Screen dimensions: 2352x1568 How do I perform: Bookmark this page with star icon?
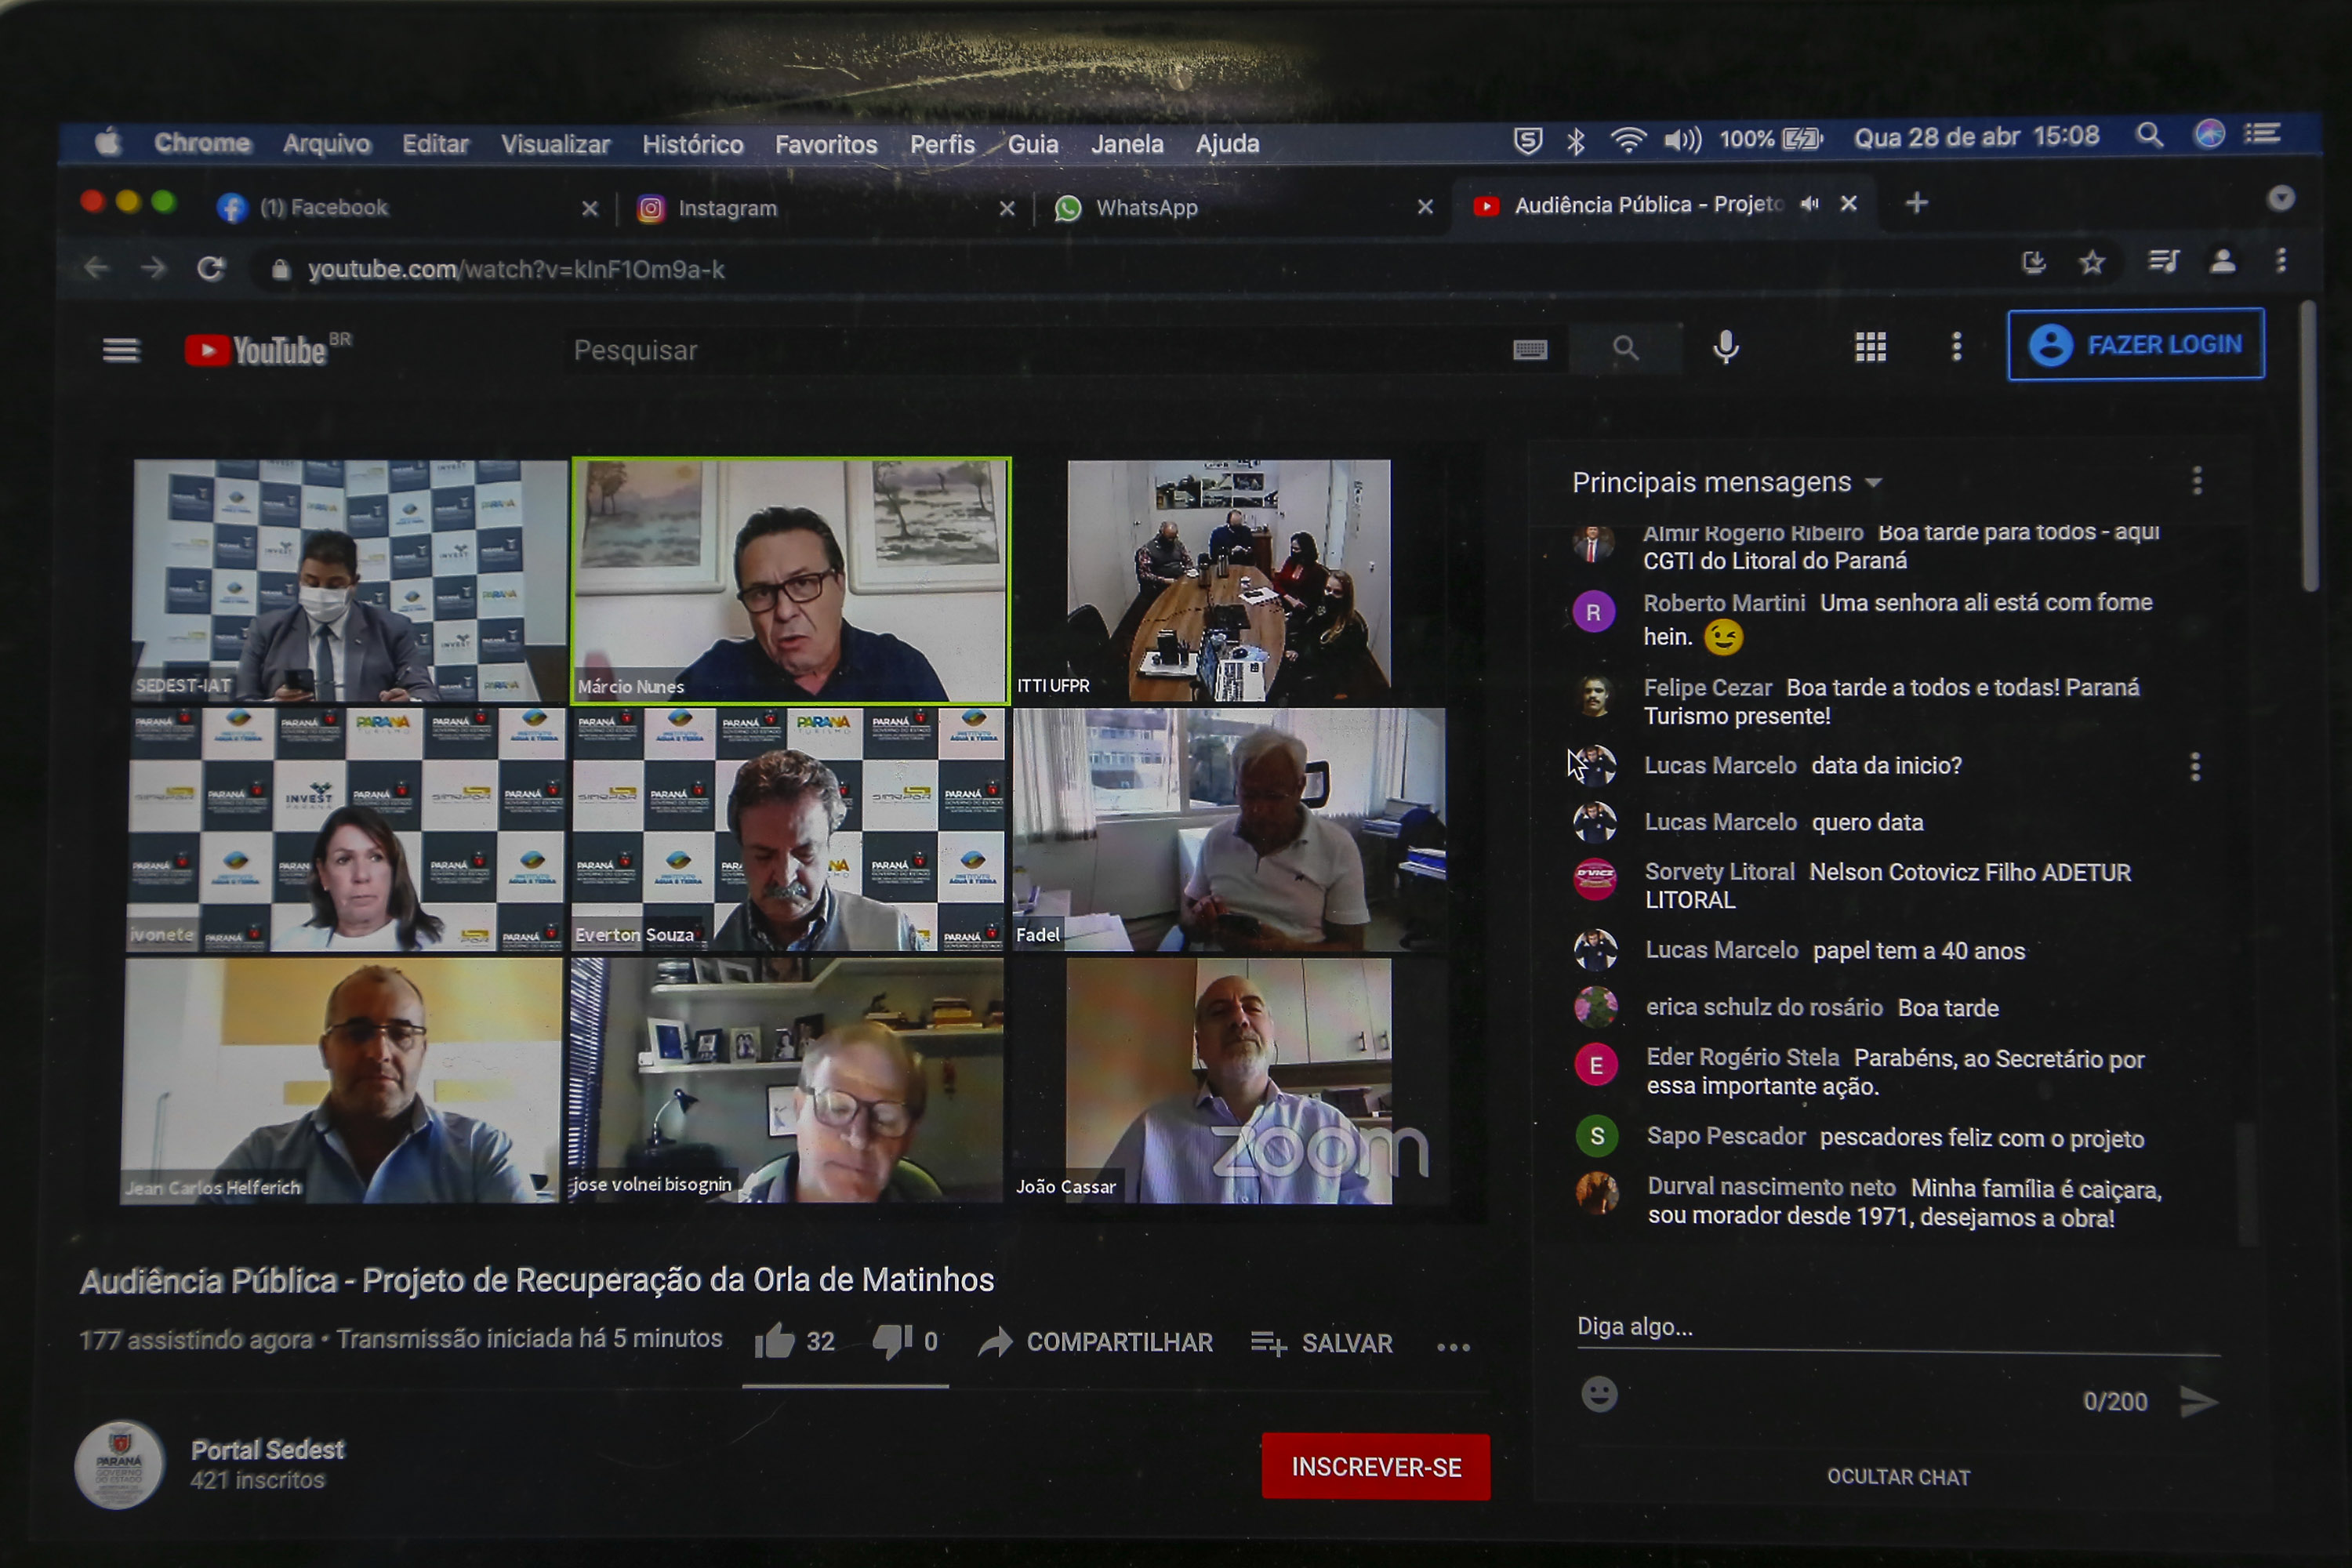2091,262
